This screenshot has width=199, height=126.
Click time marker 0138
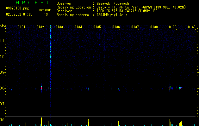154,27
